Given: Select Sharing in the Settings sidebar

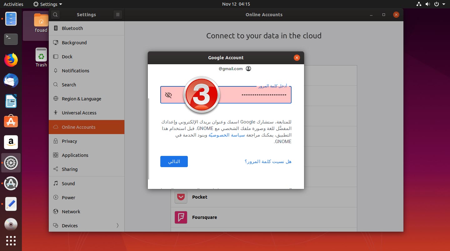Looking at the screenshot, I should click(x=87, y=169).
